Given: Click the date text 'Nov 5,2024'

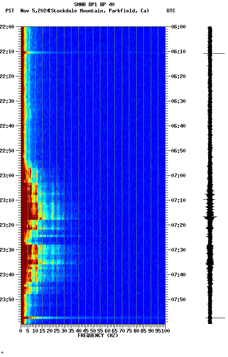Looking at the screenshot, I should (x=35, y=11).
